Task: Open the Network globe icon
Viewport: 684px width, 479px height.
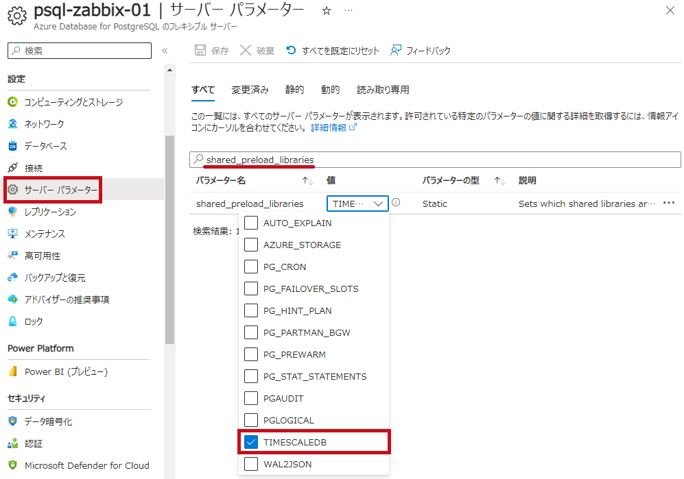Action: click(x=12, y=124)
